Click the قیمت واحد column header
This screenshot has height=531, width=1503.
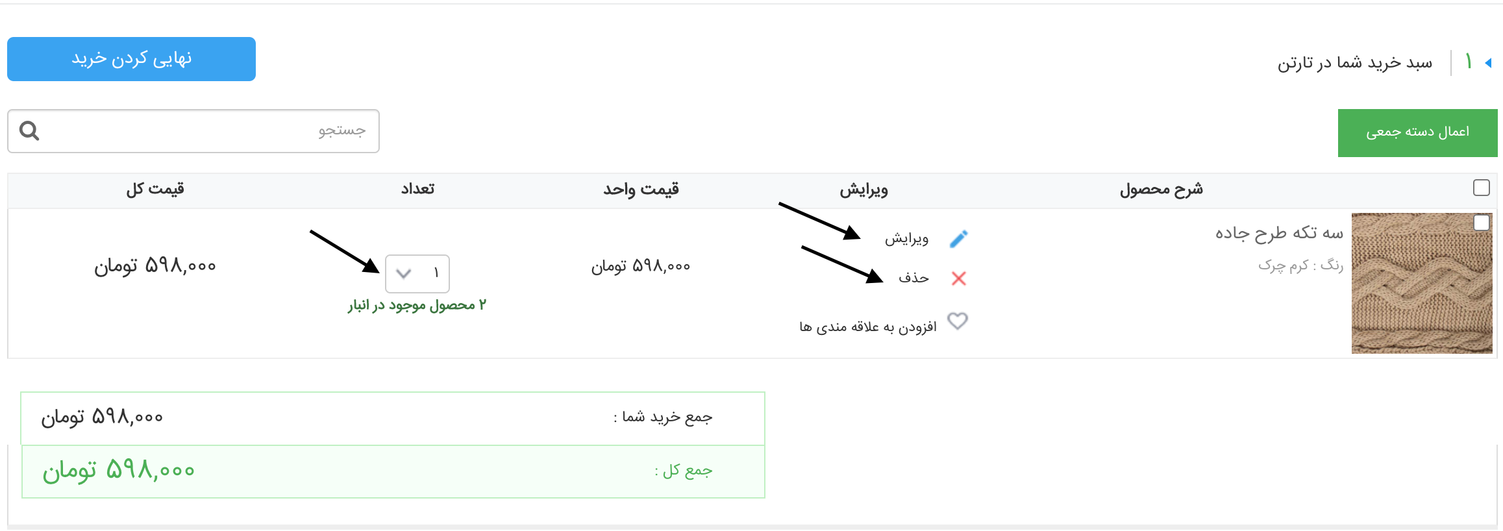pyautogui.click(x=641, y=189)
